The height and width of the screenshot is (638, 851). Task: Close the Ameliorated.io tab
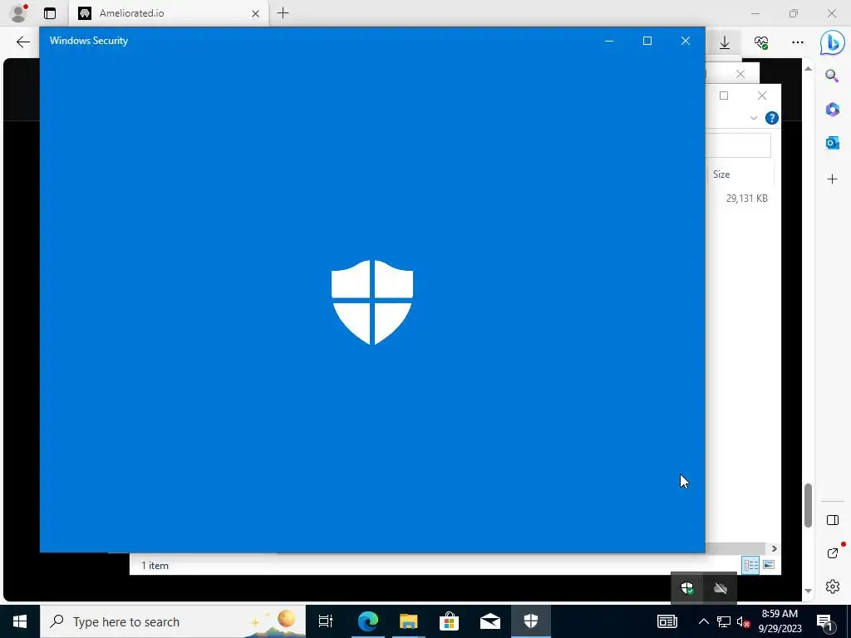coord(255,13)
